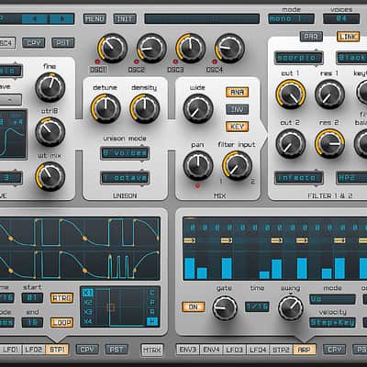The image size is (367, 367).
Task: Click the ctrlB knob
Action: point(50,132)
